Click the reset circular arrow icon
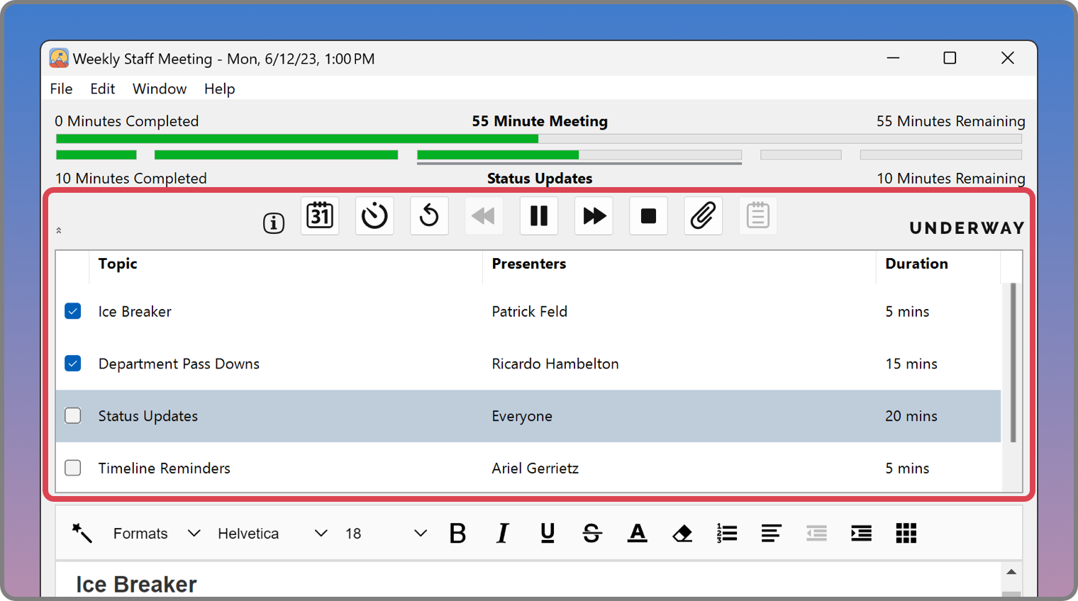Viewport: 1078px width, 601px height. click(429, 215)
